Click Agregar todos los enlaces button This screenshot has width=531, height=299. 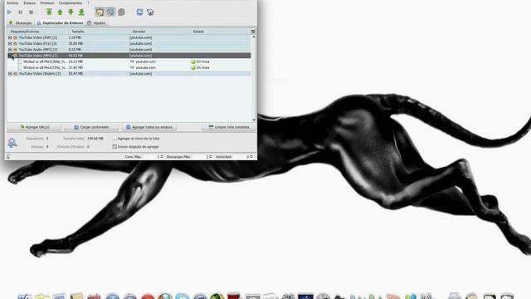pos(149,127)
